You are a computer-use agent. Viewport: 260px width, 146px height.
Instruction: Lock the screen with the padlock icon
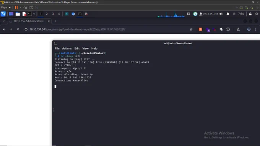250,14
